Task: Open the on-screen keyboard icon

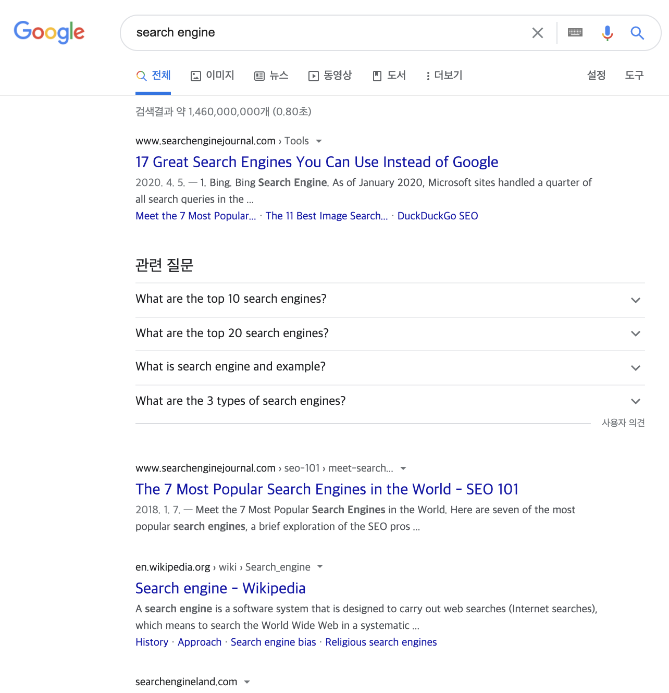Action: pyautogui.click(x=575, y=32)
